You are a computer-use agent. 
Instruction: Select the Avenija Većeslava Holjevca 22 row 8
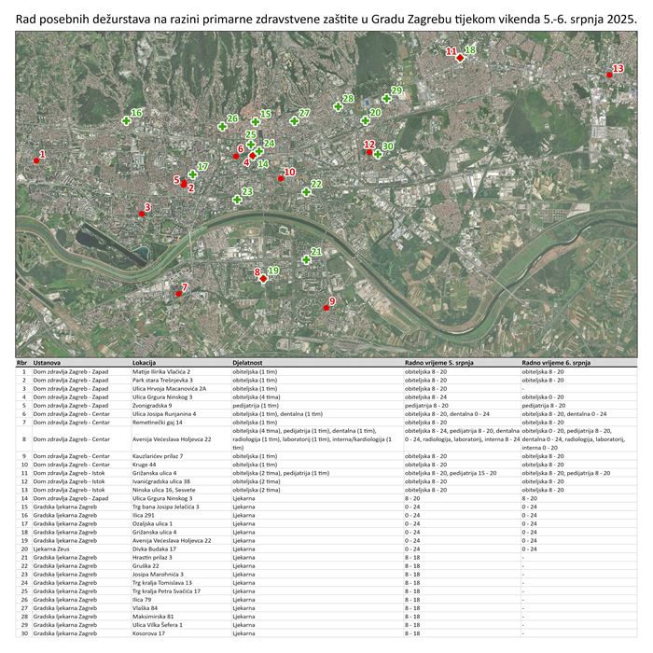coord(172,438)
